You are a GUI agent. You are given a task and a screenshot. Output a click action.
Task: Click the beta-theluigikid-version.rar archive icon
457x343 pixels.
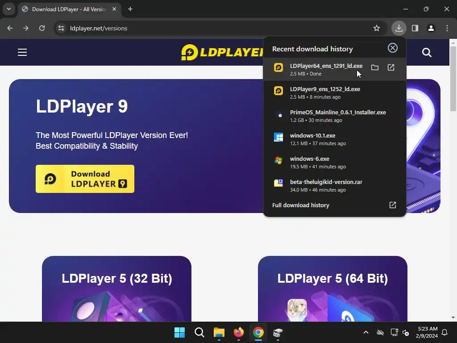[278, 183]
